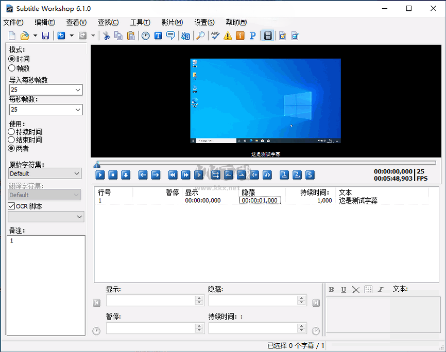Select the 帧数 (frames) mode radio button

(12, 68)
